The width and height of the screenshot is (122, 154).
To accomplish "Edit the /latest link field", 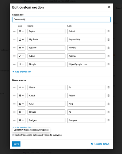I will pos(86,31).
